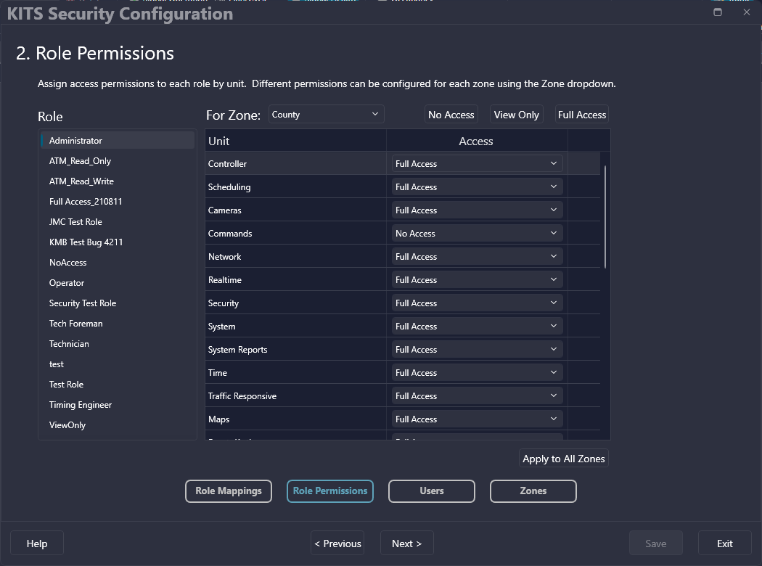
Task: Open the For Zone County dropdown
Action: [x=326, y=115]
